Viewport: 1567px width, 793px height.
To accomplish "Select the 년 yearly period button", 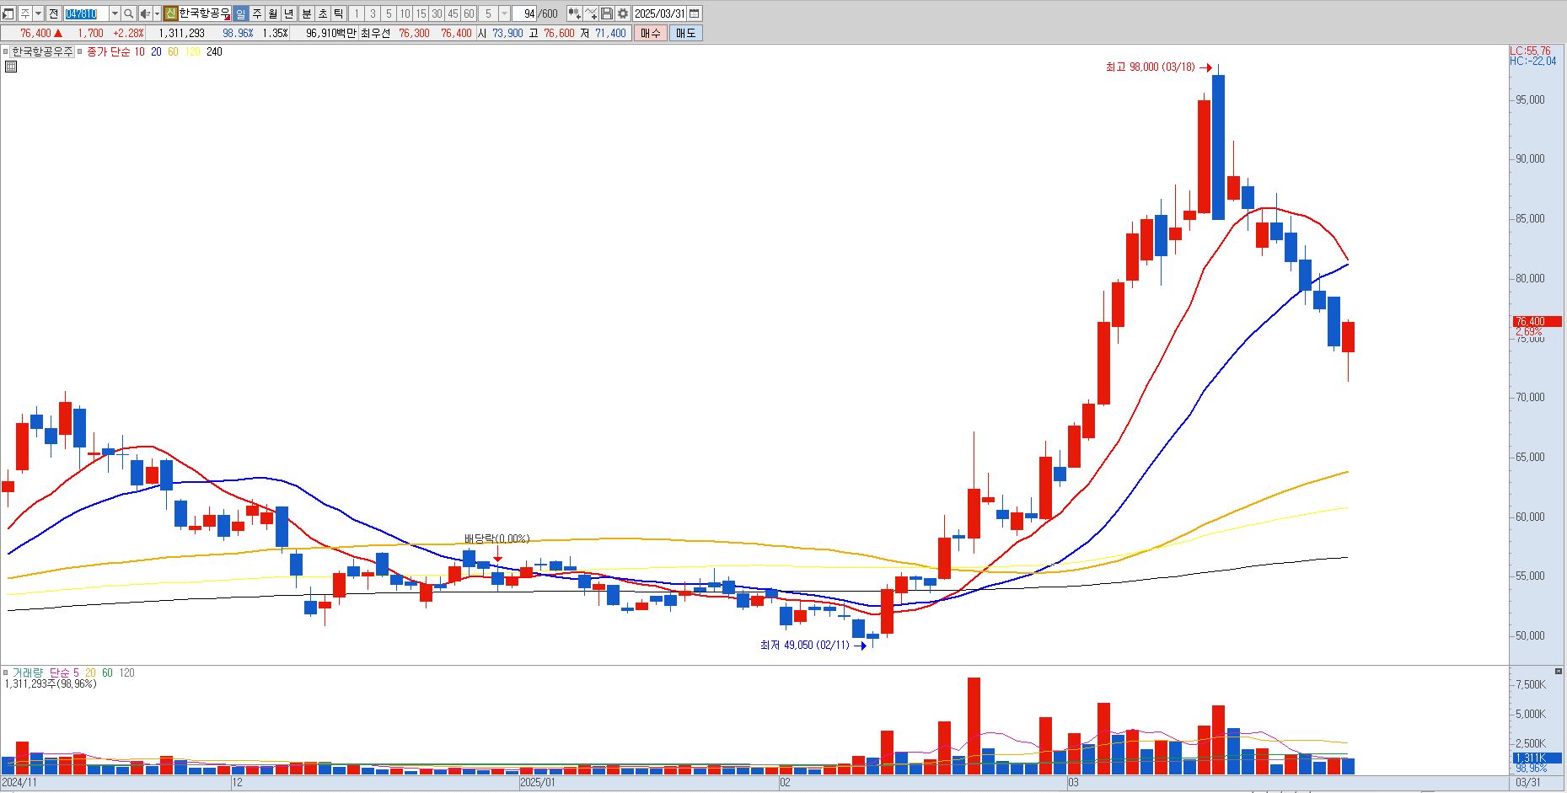I will 288,13.
